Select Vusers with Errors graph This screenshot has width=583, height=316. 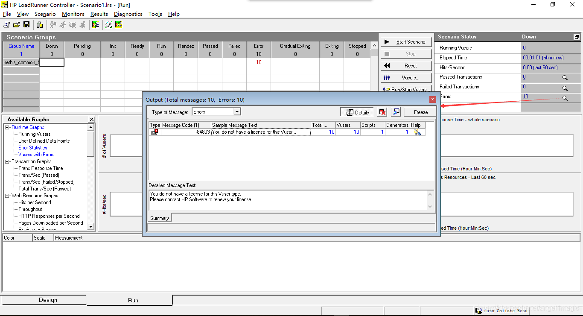[36, 155]
